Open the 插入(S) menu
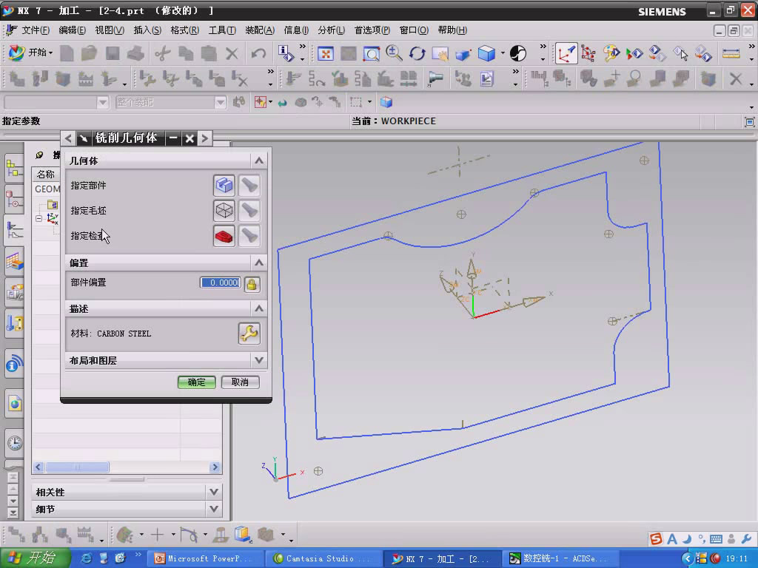758x568 pixels. tap(147, 30)
